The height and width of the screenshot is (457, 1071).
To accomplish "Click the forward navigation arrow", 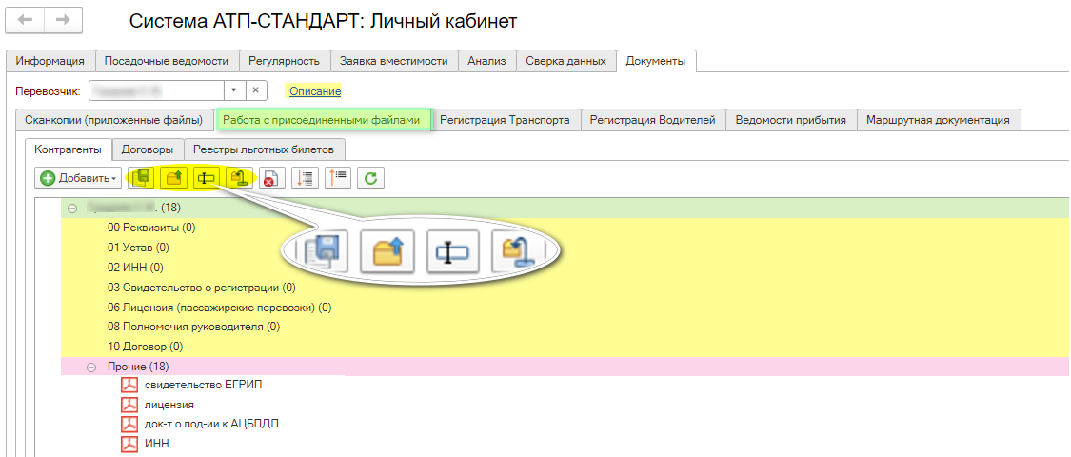I will point(62,19).
